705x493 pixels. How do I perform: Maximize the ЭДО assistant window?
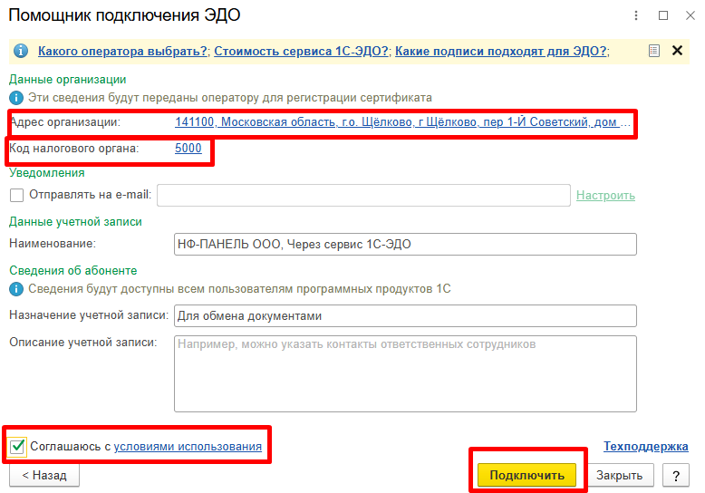tap(663, 15)
